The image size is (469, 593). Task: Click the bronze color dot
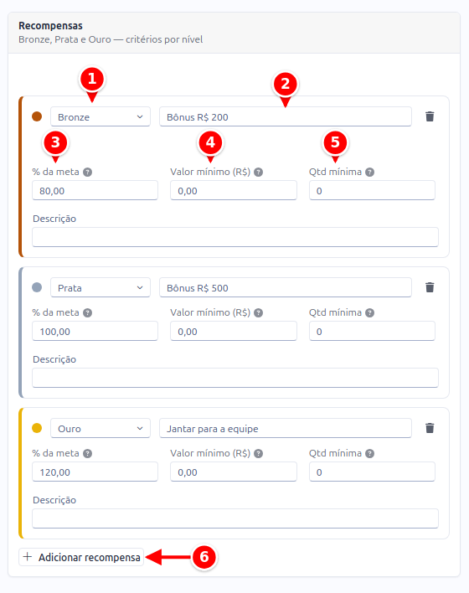coord(37,116)
